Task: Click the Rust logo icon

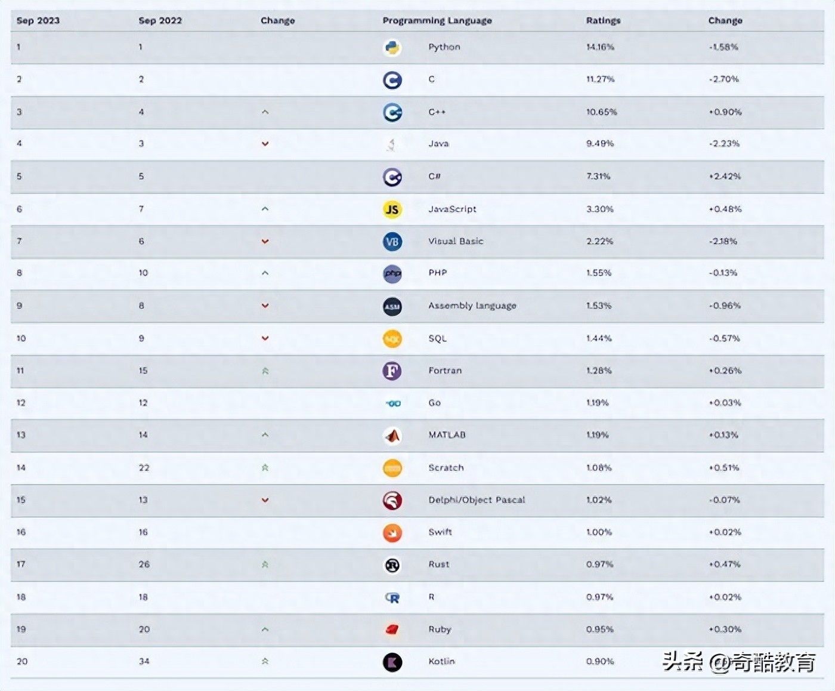Action: coord(392,565)
